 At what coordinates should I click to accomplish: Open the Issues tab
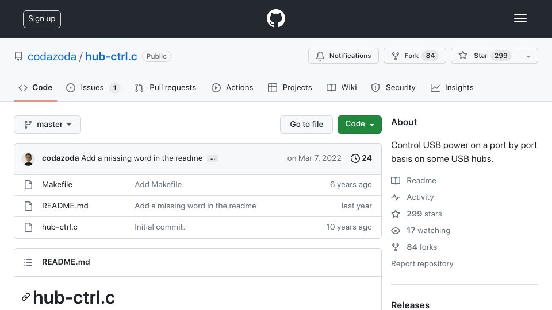coord(93,87)
